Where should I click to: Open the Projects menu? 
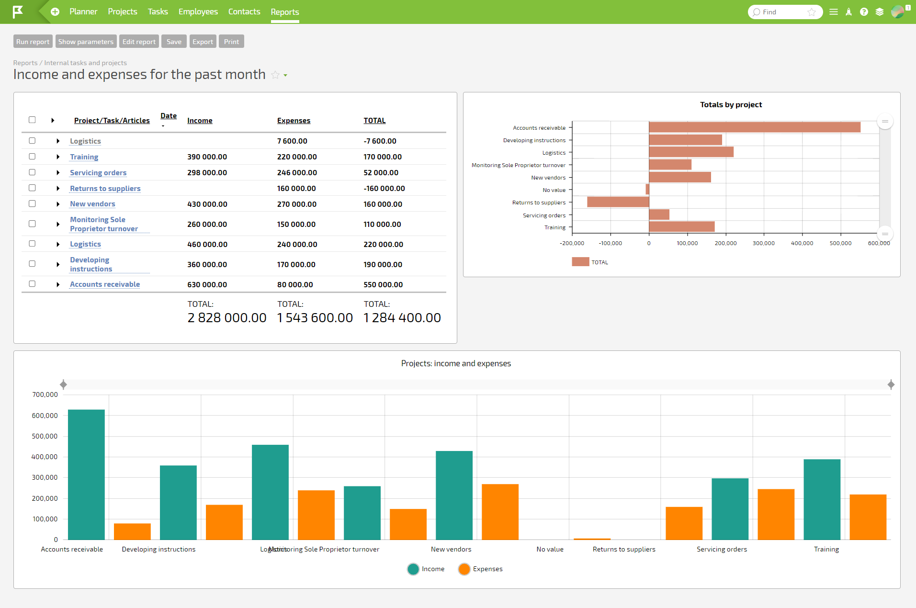(123, 11)
